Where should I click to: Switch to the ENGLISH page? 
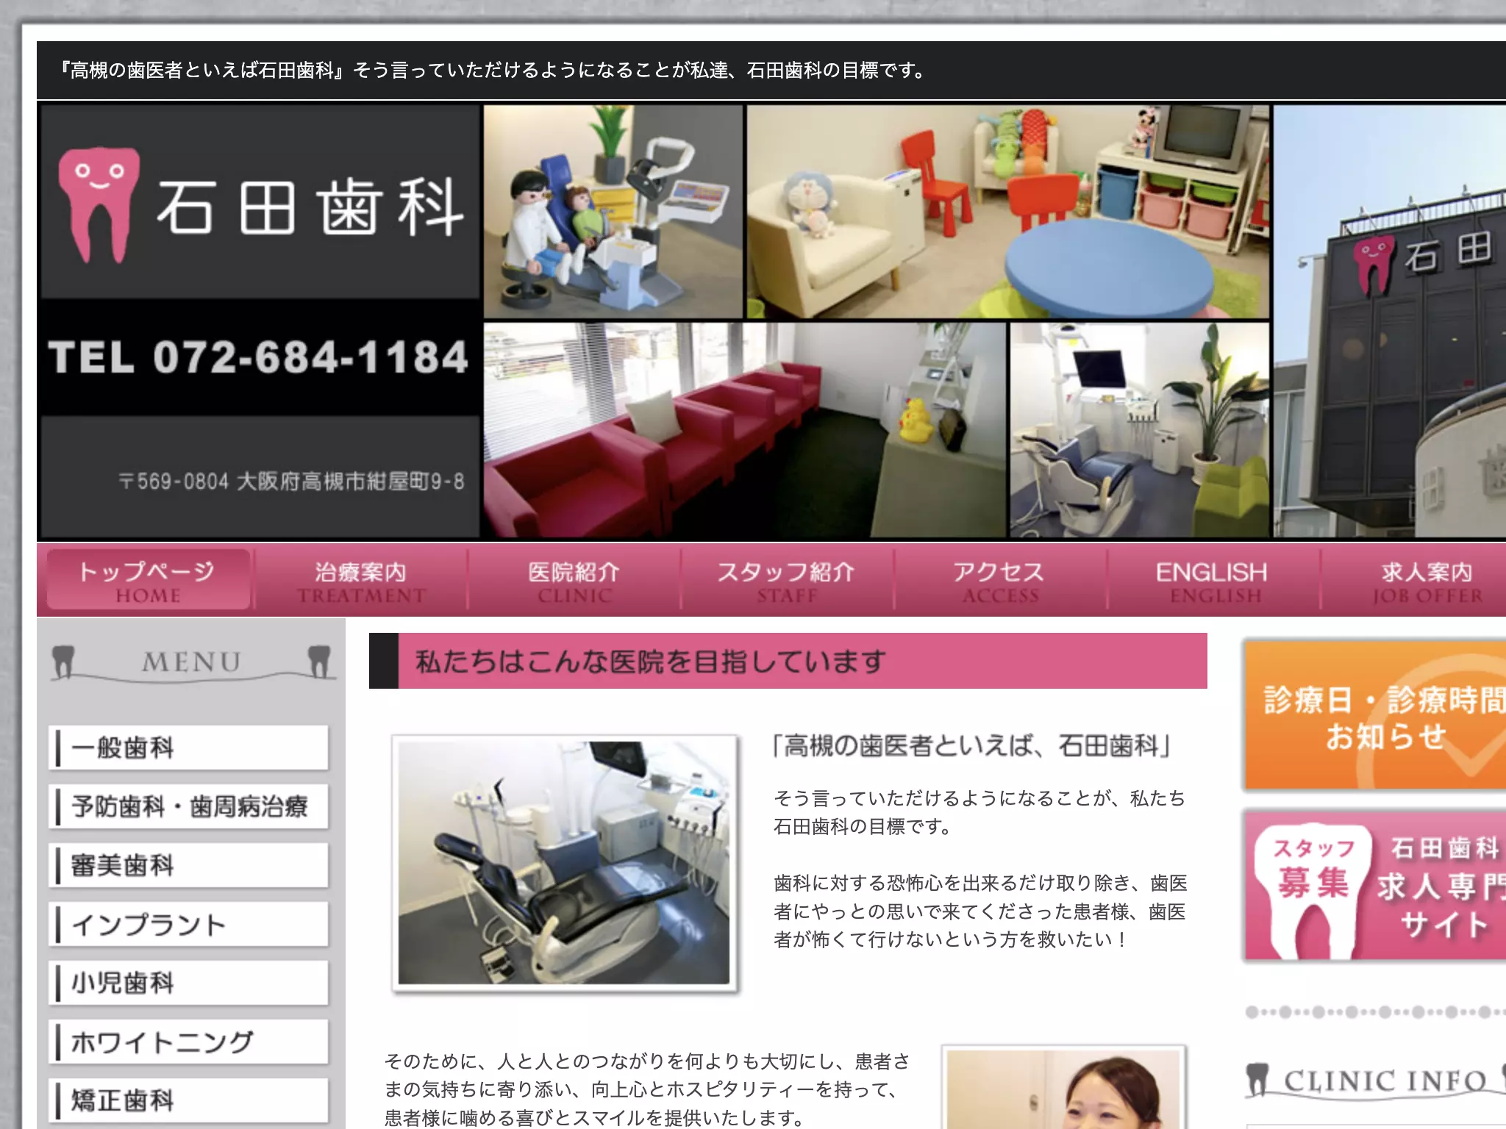(1213, 581)
